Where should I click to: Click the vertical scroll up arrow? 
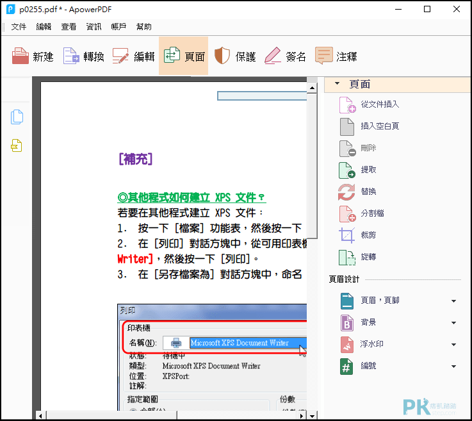[312, 88]
